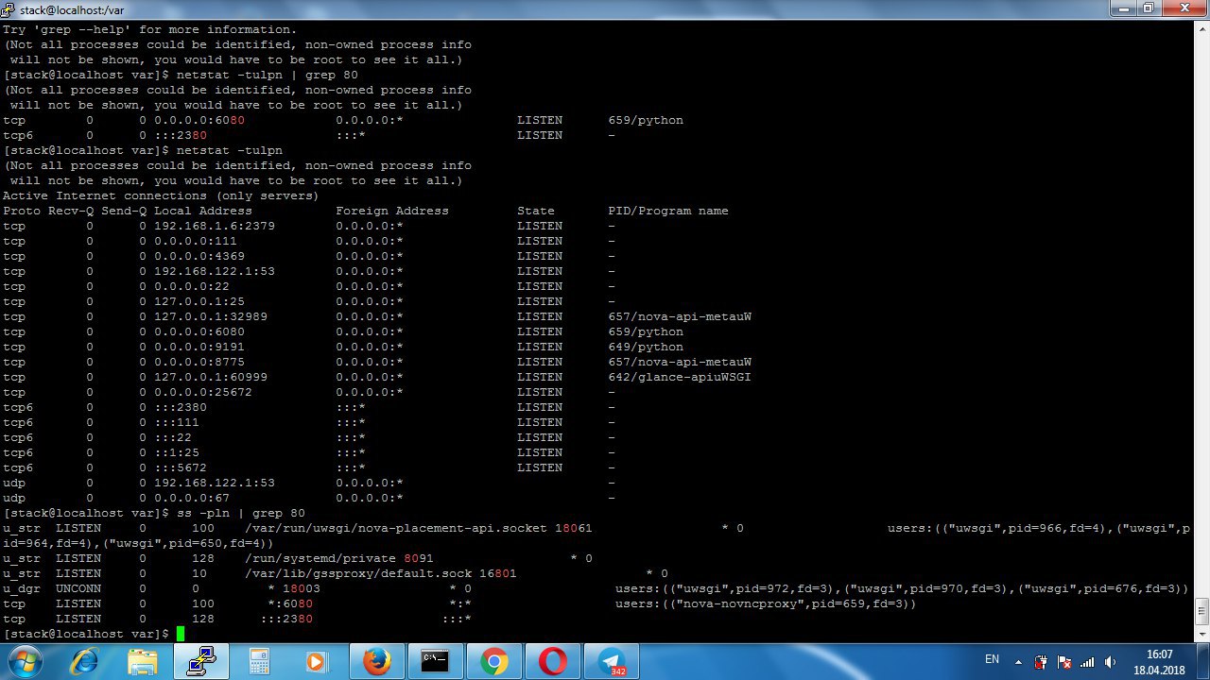Click the /var/lib/gssproxy/default.sock path
The image size is (1210, 680).
coord(358,574)
